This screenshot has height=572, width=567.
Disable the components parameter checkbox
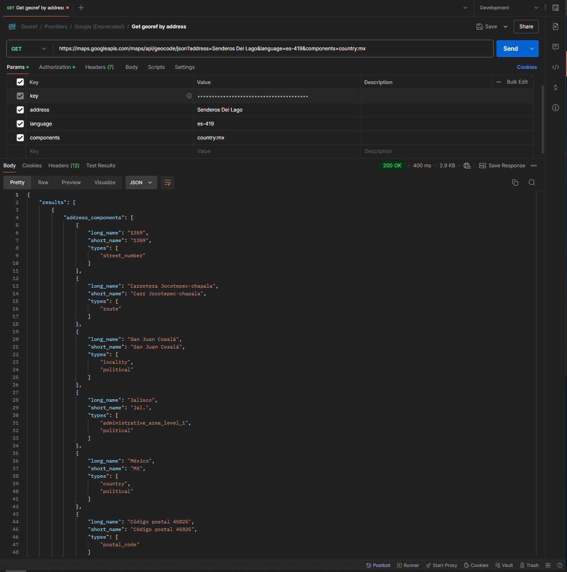(x=20, y=138)
